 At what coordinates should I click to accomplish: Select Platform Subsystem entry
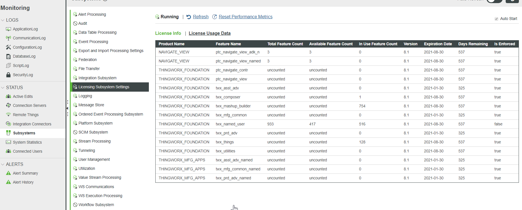point(95,123)
